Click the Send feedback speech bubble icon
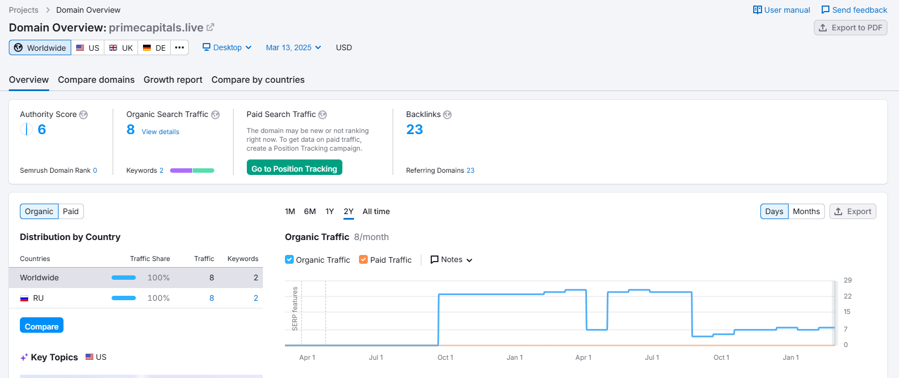 (x=826, y=10)
